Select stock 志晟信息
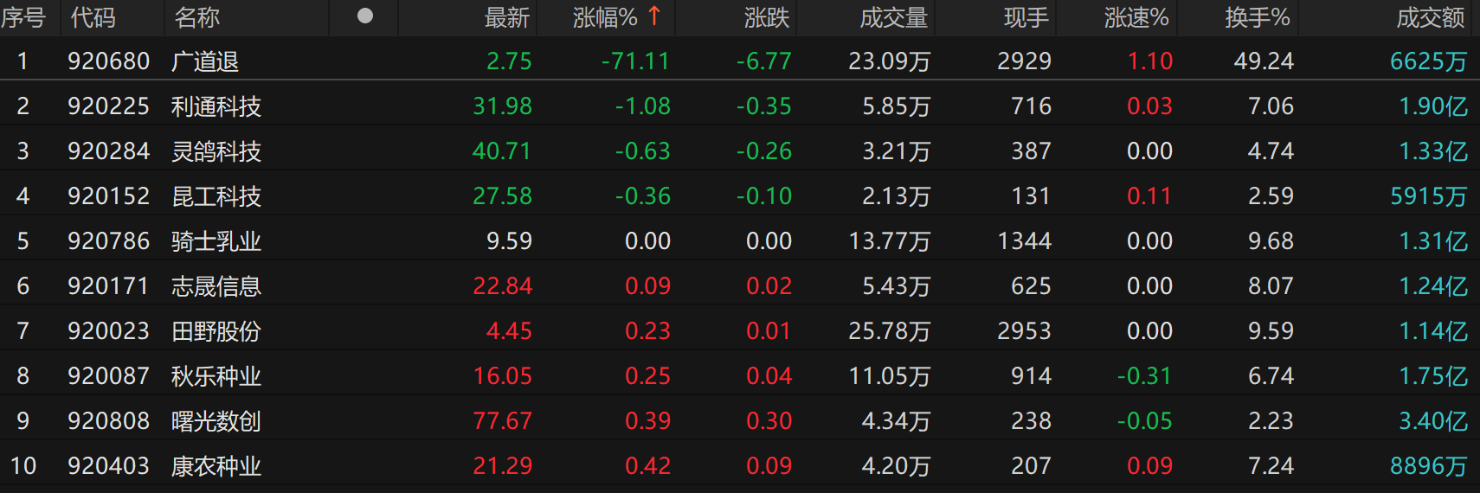The image size is (1480, 493). (x=216, y=286)
